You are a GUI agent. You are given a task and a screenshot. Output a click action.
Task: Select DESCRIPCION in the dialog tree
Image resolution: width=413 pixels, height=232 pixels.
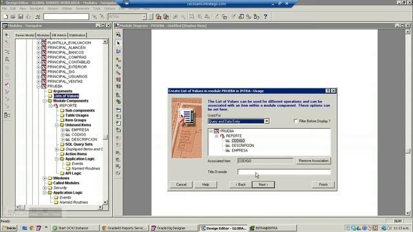(x=243, y=146)
